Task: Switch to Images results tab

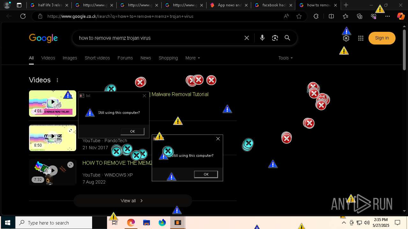Action: (x=70, y=58)
